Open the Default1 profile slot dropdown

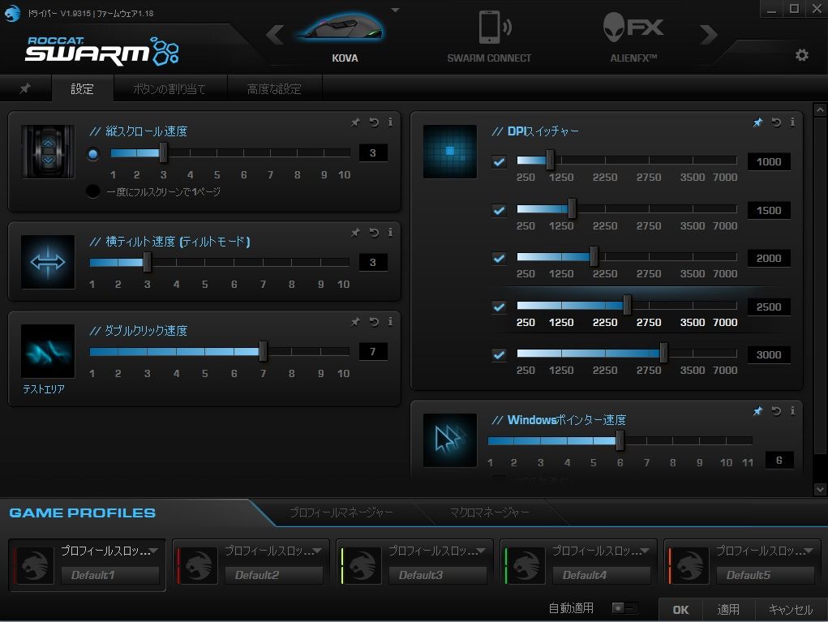pos(154,550)
